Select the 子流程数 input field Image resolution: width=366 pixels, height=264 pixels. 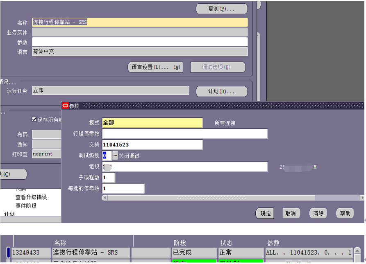109,178
